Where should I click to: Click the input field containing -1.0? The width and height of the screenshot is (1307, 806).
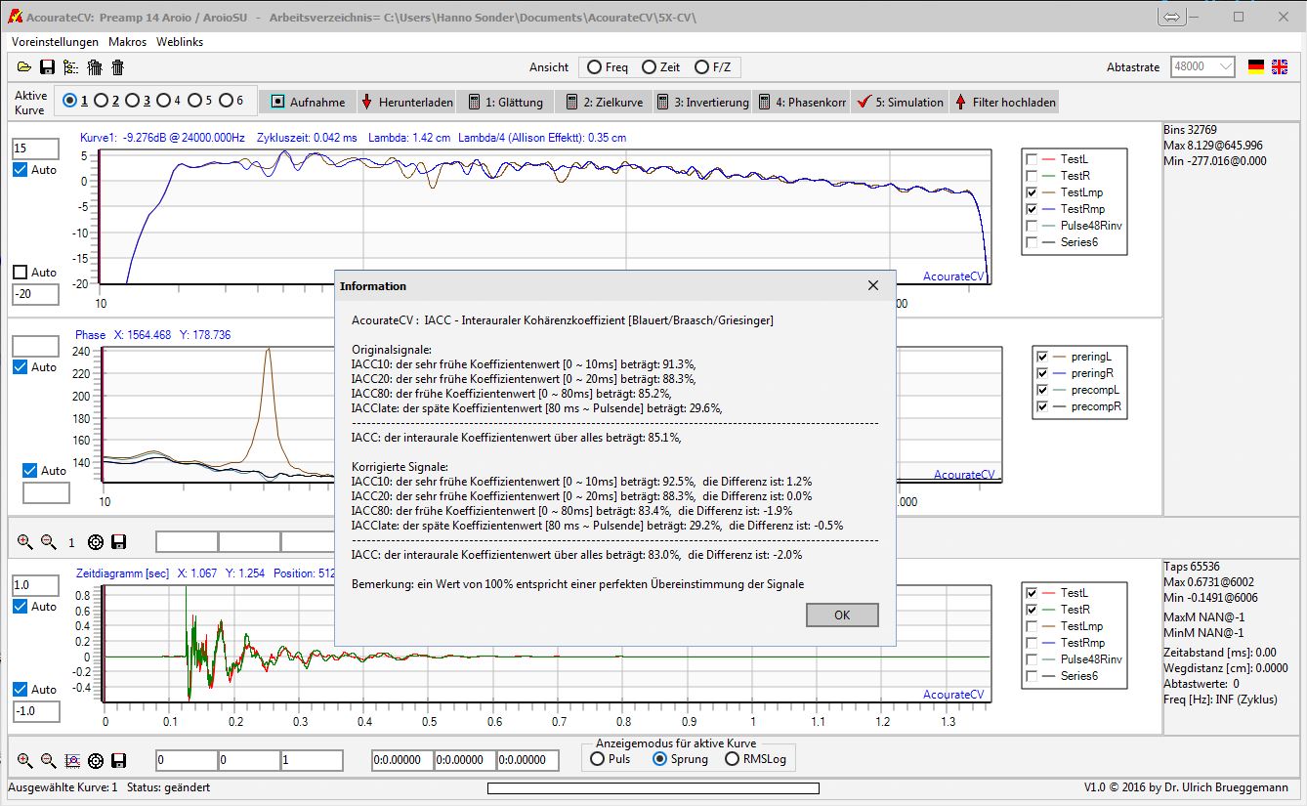click(35, 711)
